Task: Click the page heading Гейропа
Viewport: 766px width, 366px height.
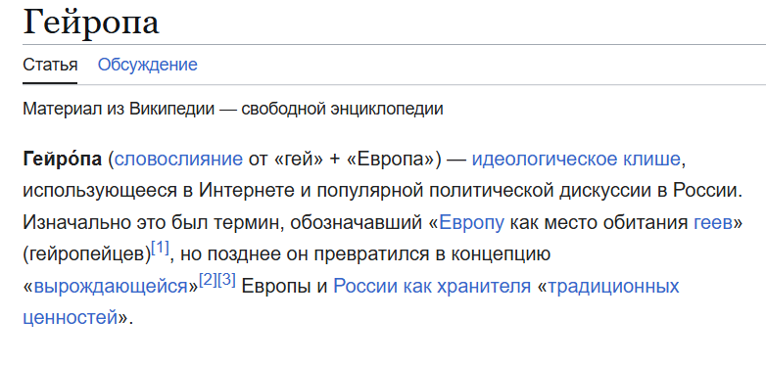Action: tap(91, 22)
